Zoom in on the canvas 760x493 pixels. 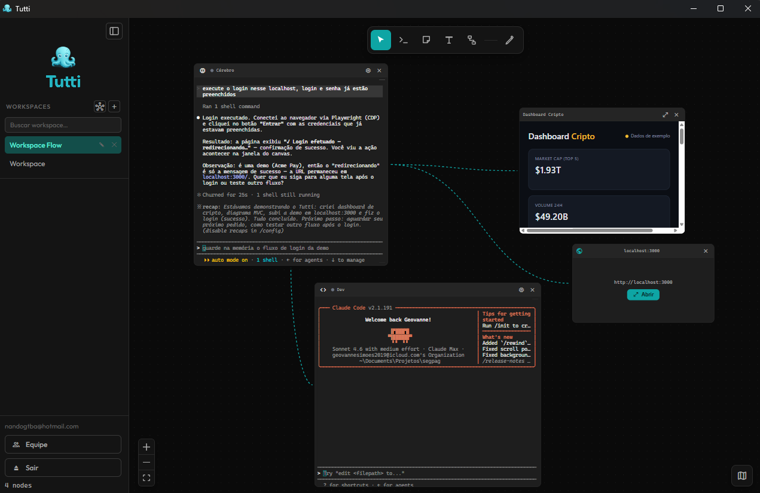point(146,447)
